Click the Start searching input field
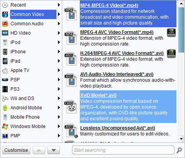185x158 pixels. tap(123, 150)
